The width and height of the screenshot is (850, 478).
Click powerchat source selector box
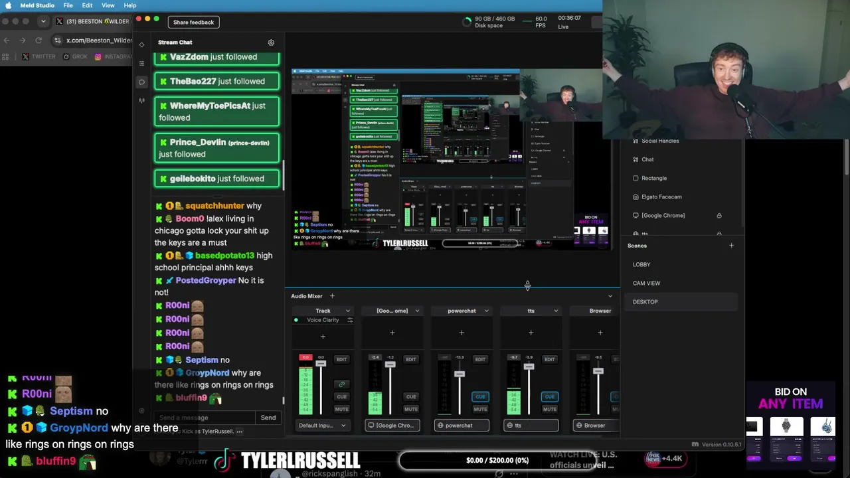click(462, 426)
